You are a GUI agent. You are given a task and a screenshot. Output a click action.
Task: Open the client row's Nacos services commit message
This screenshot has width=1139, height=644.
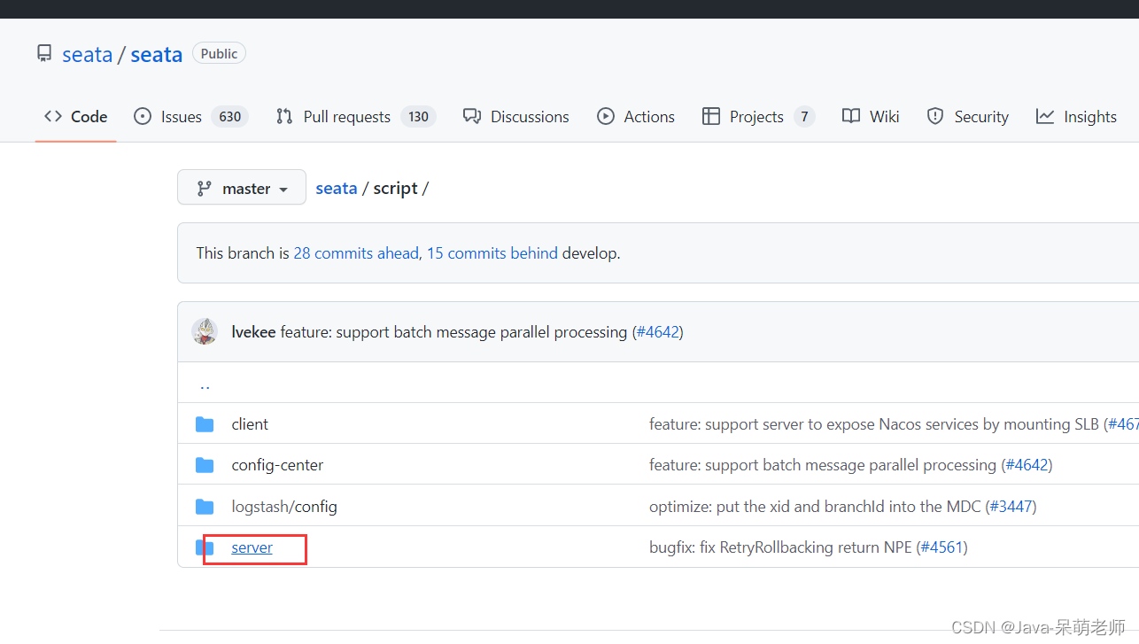point(874,423)
